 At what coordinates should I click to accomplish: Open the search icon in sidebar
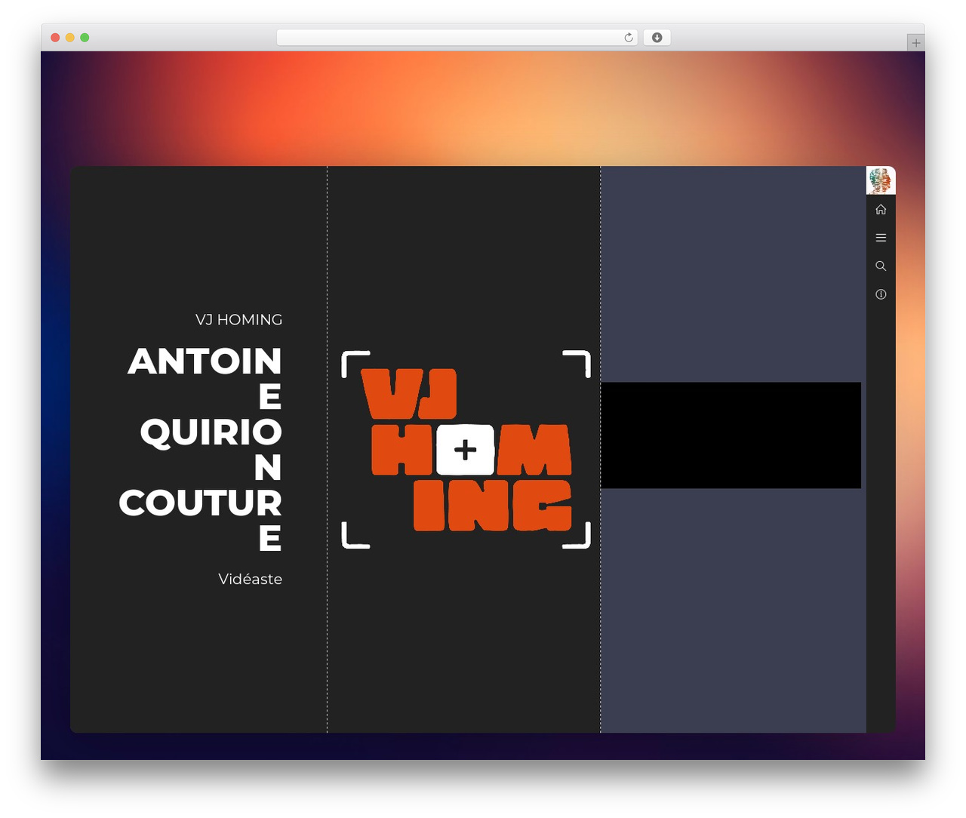click(x=881, y=266)
